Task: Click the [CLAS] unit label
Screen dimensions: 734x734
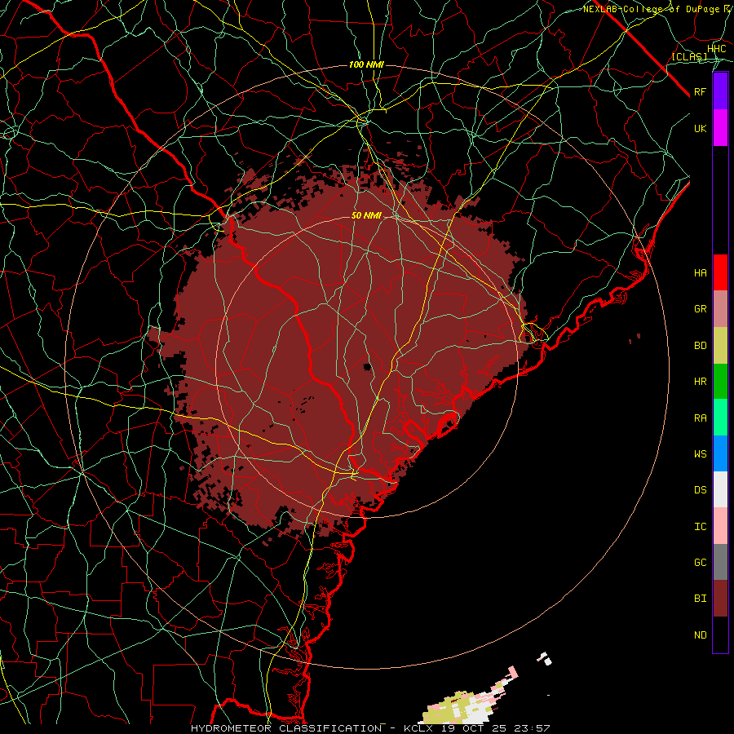Action: tap(689, 56)
